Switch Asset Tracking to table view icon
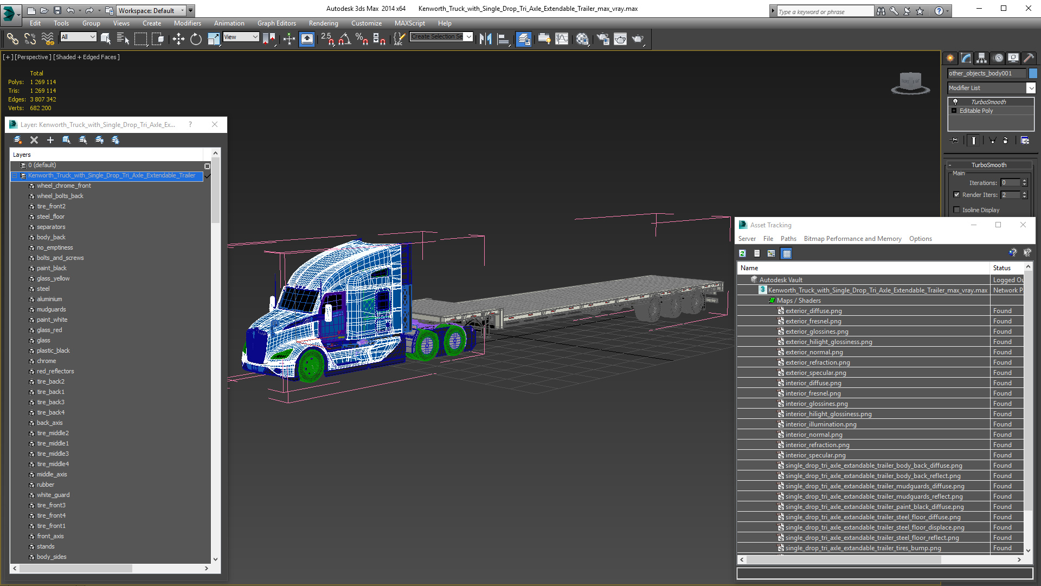1041x586 pixels. tap(786, 253)
